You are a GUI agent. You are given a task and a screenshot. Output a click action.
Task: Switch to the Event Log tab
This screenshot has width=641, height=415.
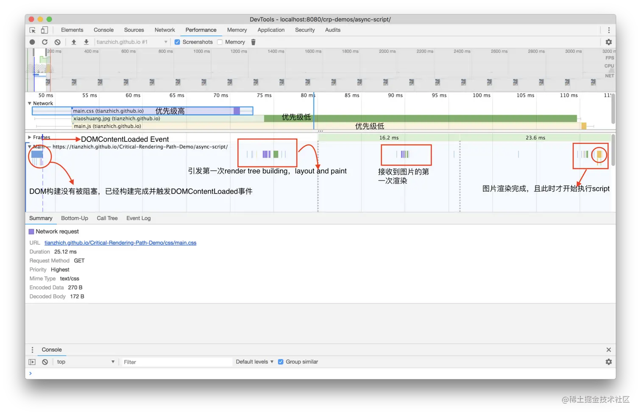point(139,219)
